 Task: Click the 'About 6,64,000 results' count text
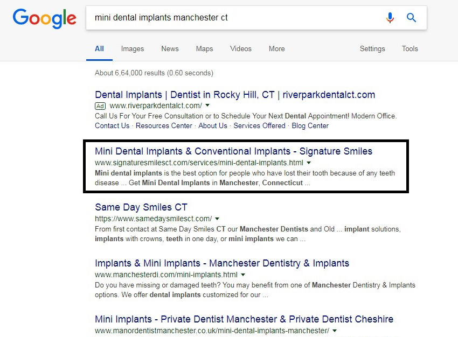click(x=154, y=73)
